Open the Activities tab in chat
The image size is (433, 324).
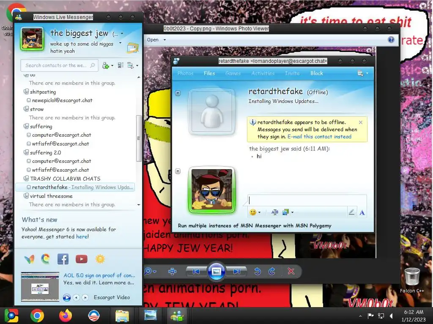[263, 73]
